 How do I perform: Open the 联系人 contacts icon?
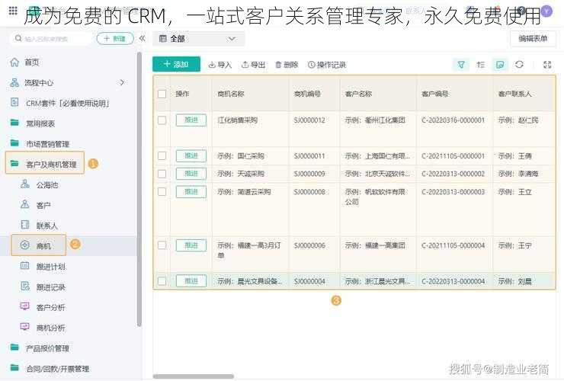[25, 225]
